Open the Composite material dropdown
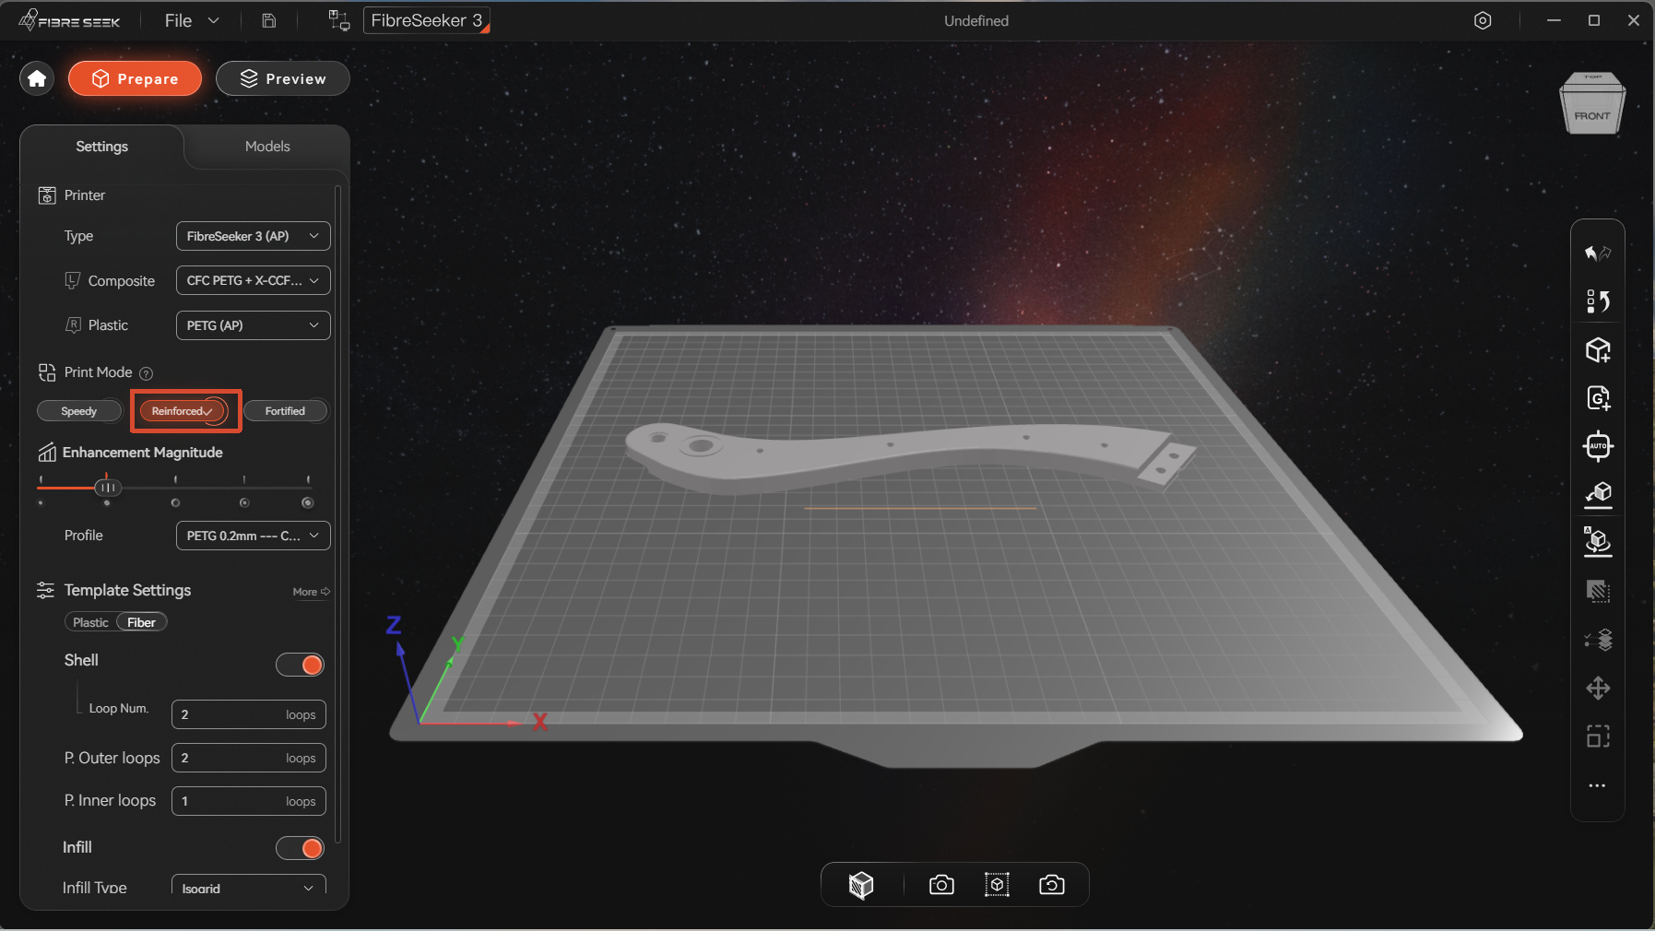The height and width of the screenshot is (931, 1655). [x=253, y=280]
